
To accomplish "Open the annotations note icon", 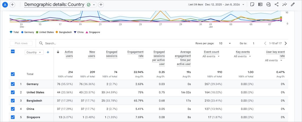I will [252, 4].
